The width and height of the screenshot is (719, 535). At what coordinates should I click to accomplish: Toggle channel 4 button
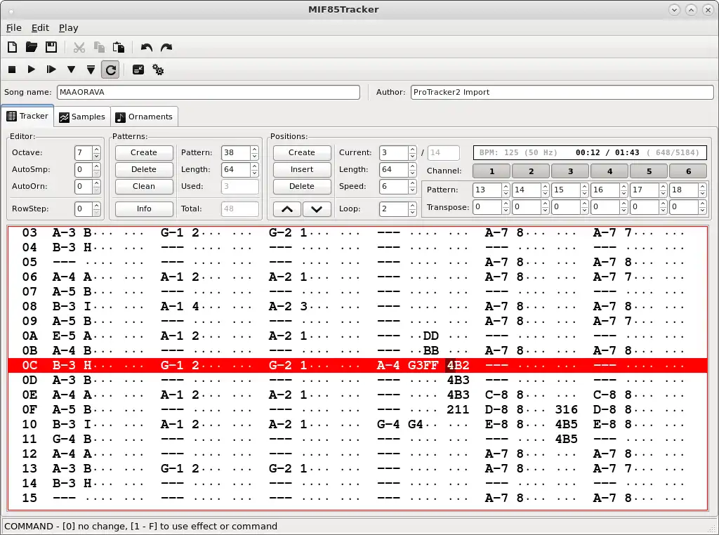point(609,171)
